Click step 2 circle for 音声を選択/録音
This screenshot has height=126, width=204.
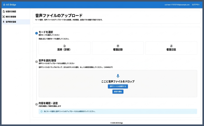36,62
